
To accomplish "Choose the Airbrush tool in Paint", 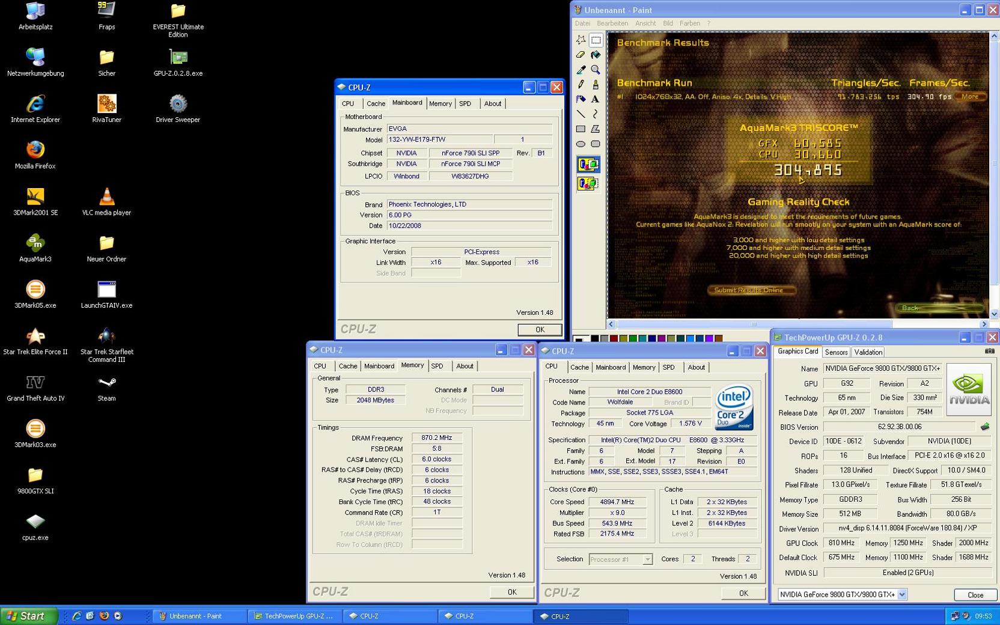I will 581,99.
